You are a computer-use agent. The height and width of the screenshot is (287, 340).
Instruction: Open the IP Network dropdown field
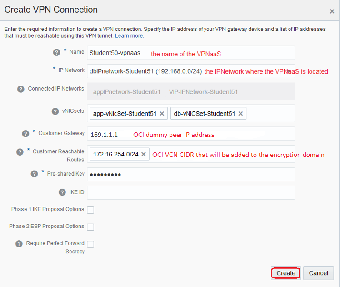tap(191, 71)
